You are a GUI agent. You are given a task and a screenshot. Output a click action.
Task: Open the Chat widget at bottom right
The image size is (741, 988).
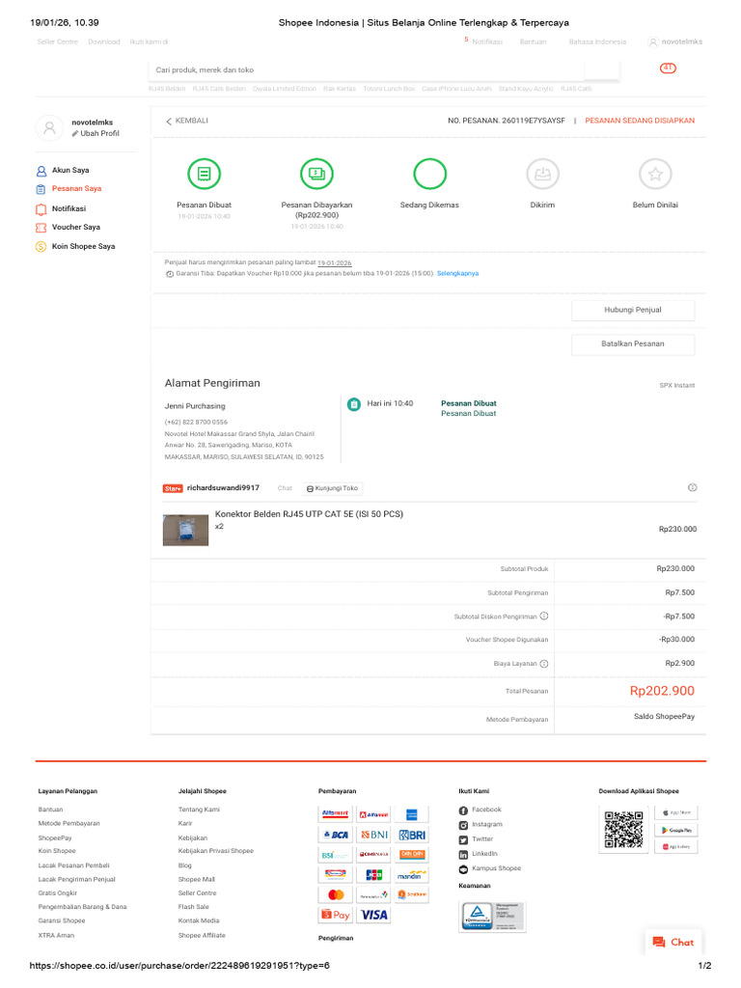click(x=673, y=942)
